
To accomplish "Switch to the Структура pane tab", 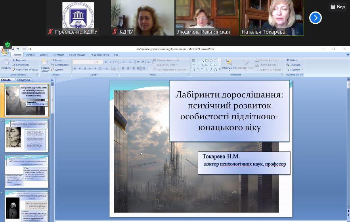I will click(23, 80).
